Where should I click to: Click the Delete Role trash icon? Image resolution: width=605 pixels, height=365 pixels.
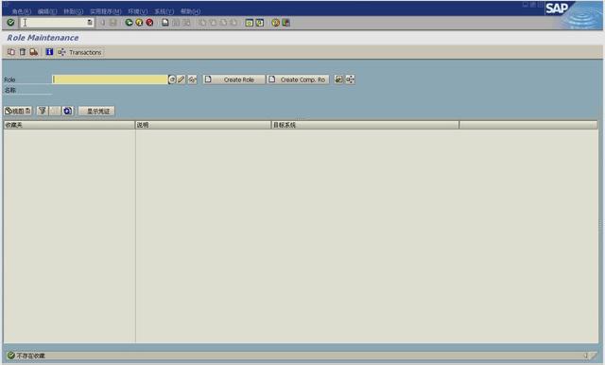pyautogui.click(x=23, y=52)
